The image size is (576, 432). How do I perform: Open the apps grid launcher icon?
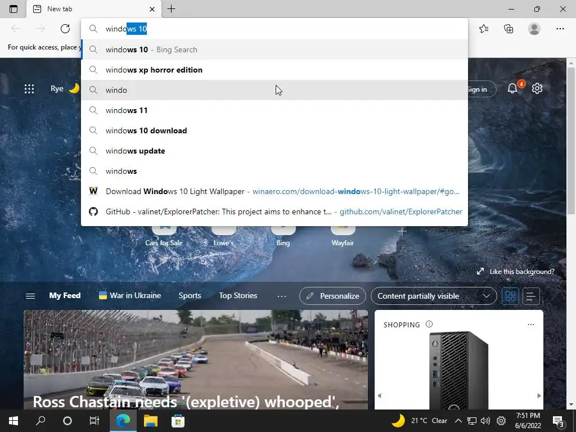tap(29, 88)
